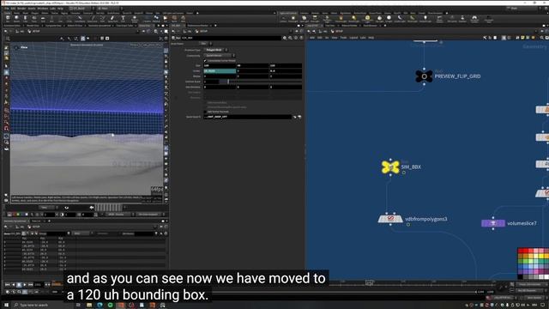Screen dimensions: 549x309
Task: Select the vdbfrompolygons3 node
Action: (x=390, y=219)
